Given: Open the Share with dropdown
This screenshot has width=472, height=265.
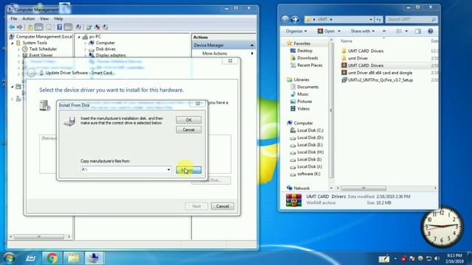Looking at the screenshot, I should [363, 31].
